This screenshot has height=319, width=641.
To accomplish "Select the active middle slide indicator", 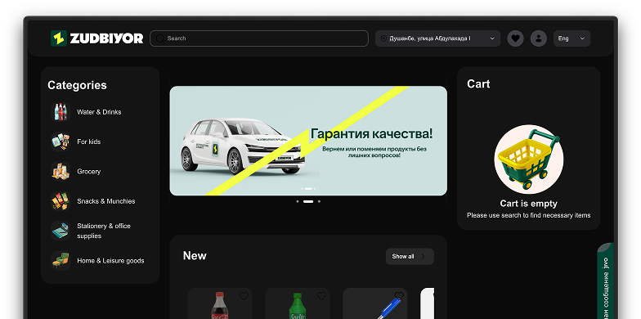I will click(x=308, y=201).
